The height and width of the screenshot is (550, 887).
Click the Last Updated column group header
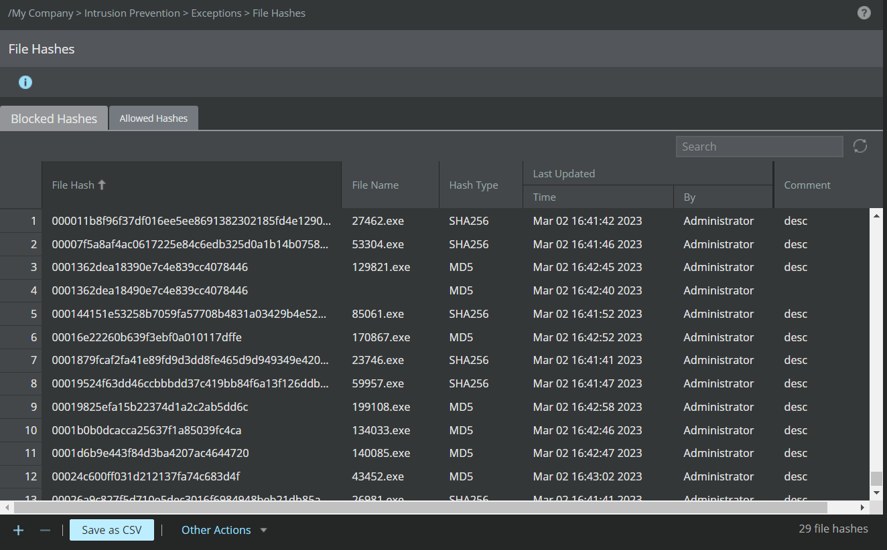pos(648,173)
